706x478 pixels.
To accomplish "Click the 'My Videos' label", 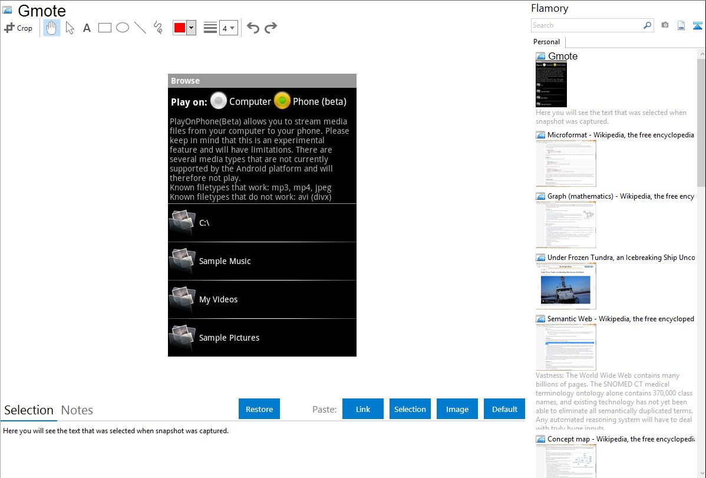I will (219, 299).
